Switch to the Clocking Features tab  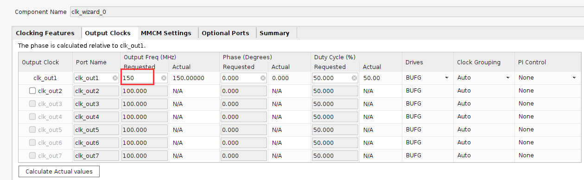45,33
